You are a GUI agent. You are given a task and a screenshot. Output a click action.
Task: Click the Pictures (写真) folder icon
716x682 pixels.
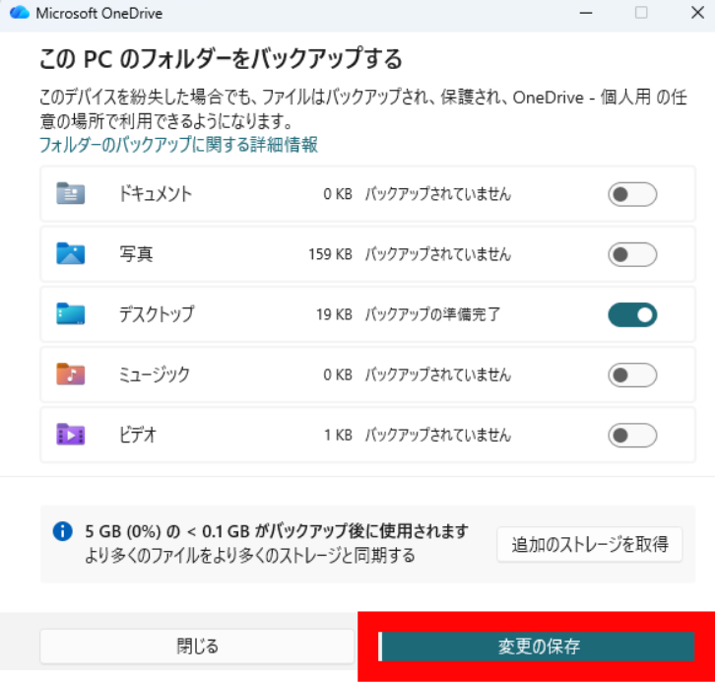pyautogui.click(x=70, y=253)
